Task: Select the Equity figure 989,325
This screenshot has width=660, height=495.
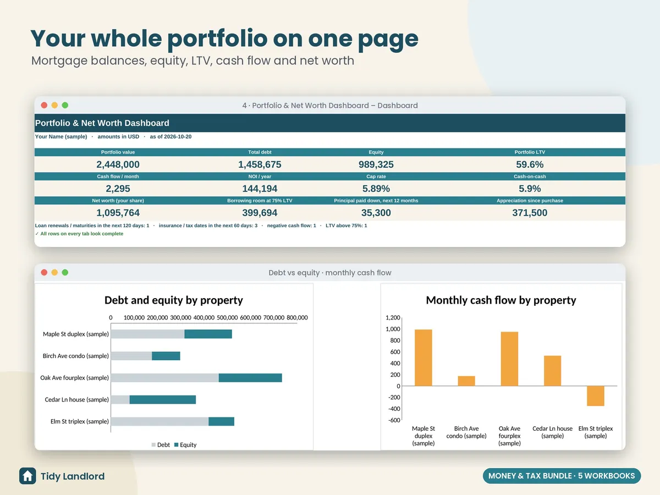Action: 376,164
